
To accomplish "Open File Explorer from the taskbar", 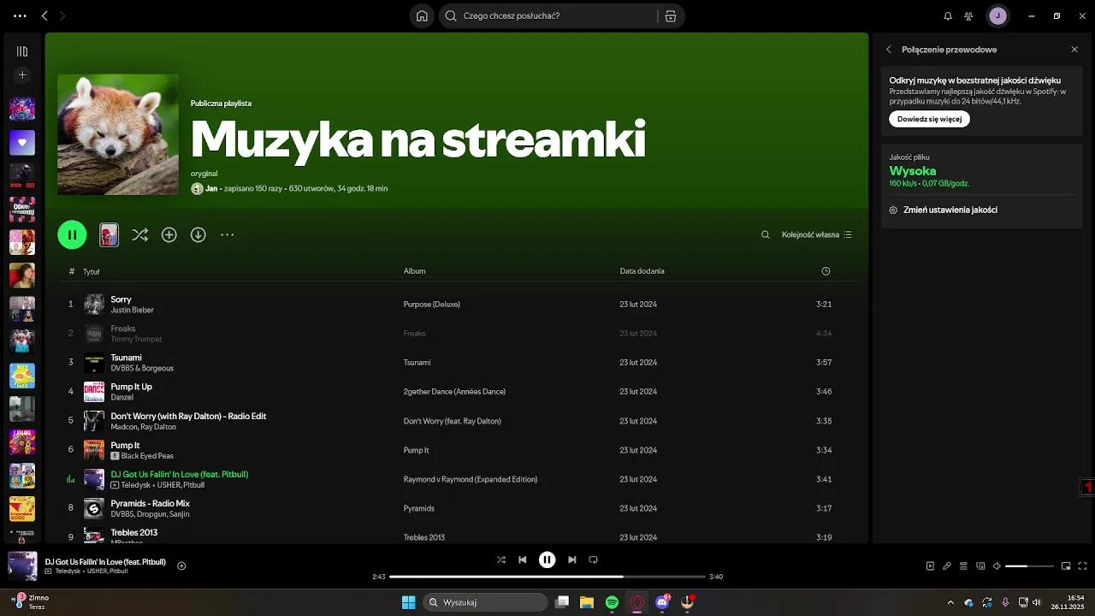I will pyautogui.click(x=587, y=602).
